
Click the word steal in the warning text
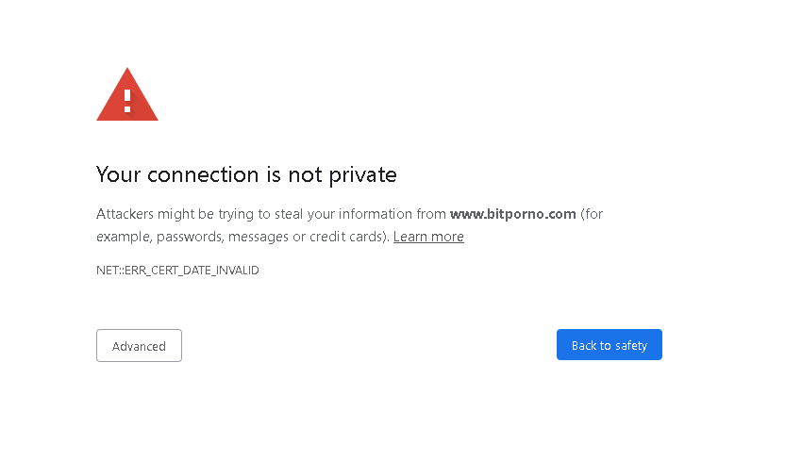point(289,214)
